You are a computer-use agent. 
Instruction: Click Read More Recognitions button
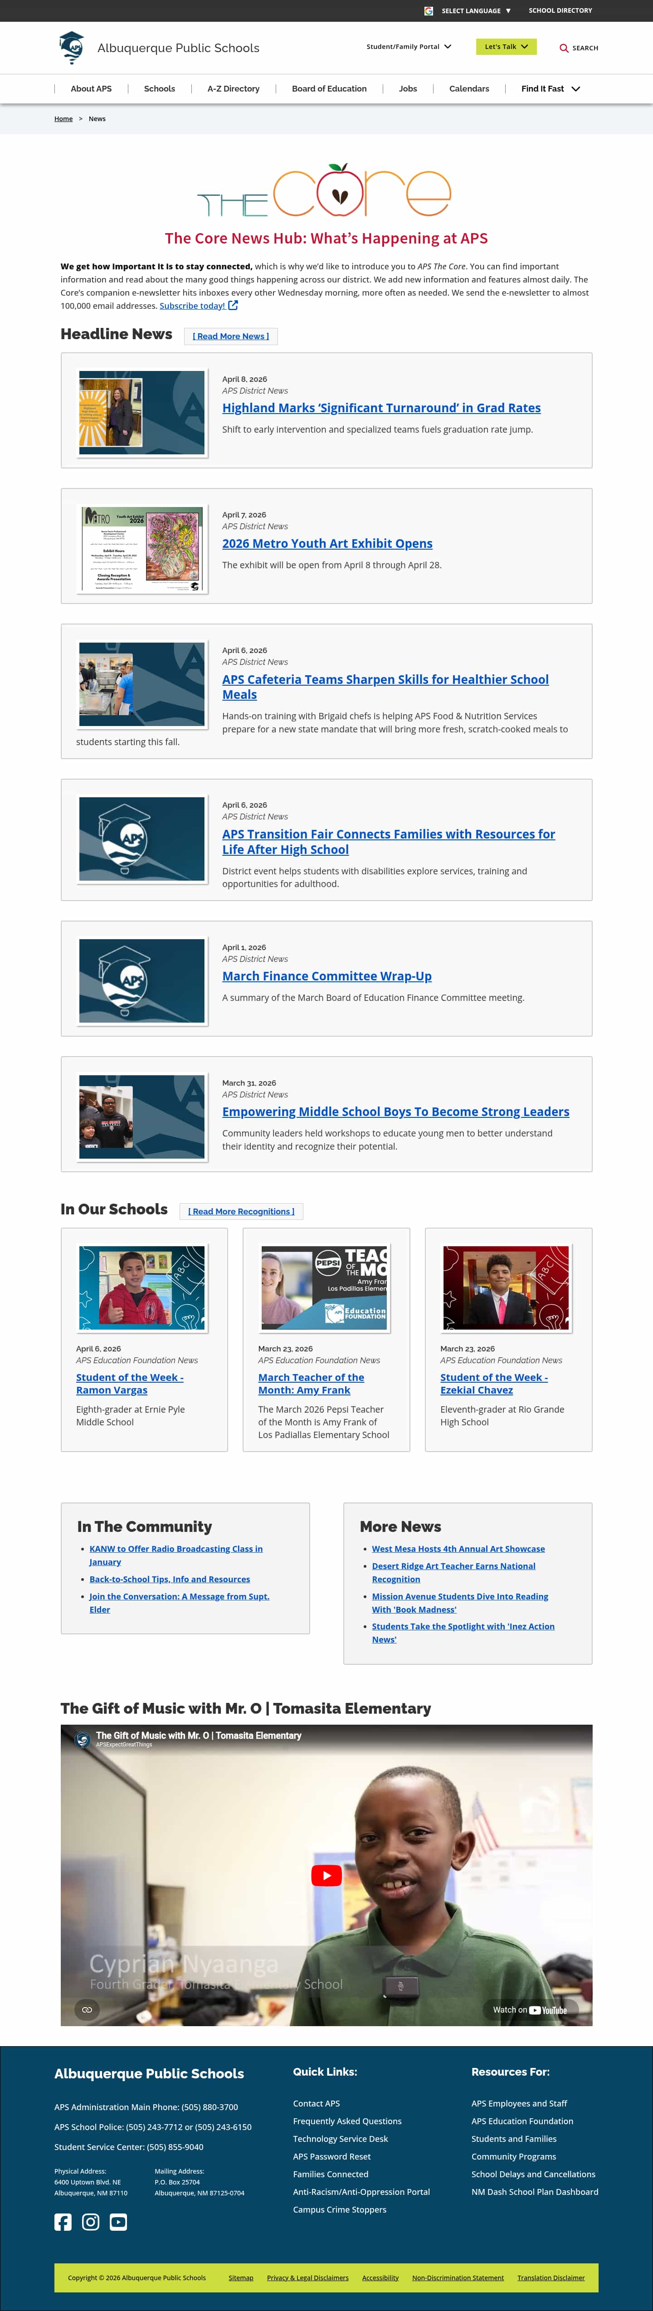pos(241,1211)
